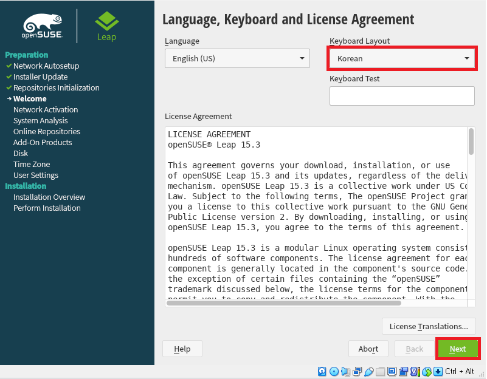Click the page title Language, Keyboard and License Agreement
This screenshot has width=487, height=379.
[288, 19]
